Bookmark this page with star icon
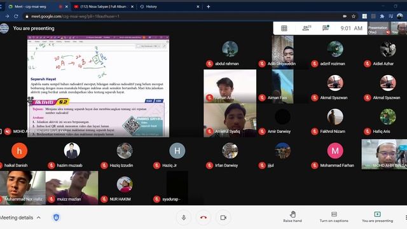The height and width of the screenshot is (229, 407). click(354, 16)
